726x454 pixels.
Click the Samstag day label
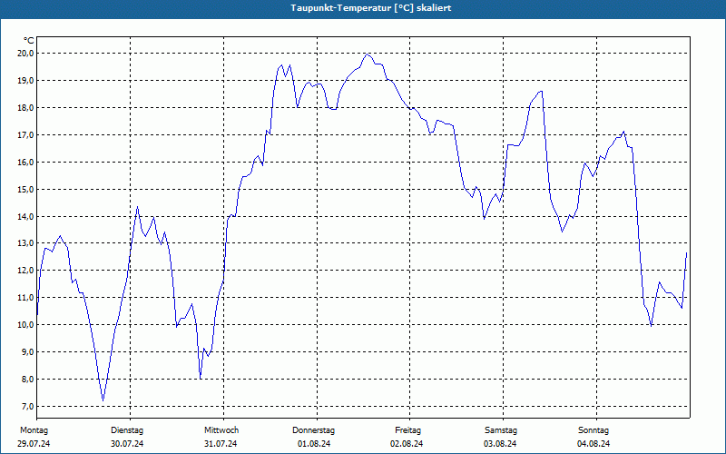tap(501, 430)
